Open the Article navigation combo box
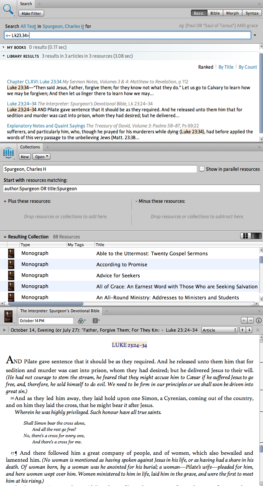The image size is (263, 486). click(x=220, y=330)
